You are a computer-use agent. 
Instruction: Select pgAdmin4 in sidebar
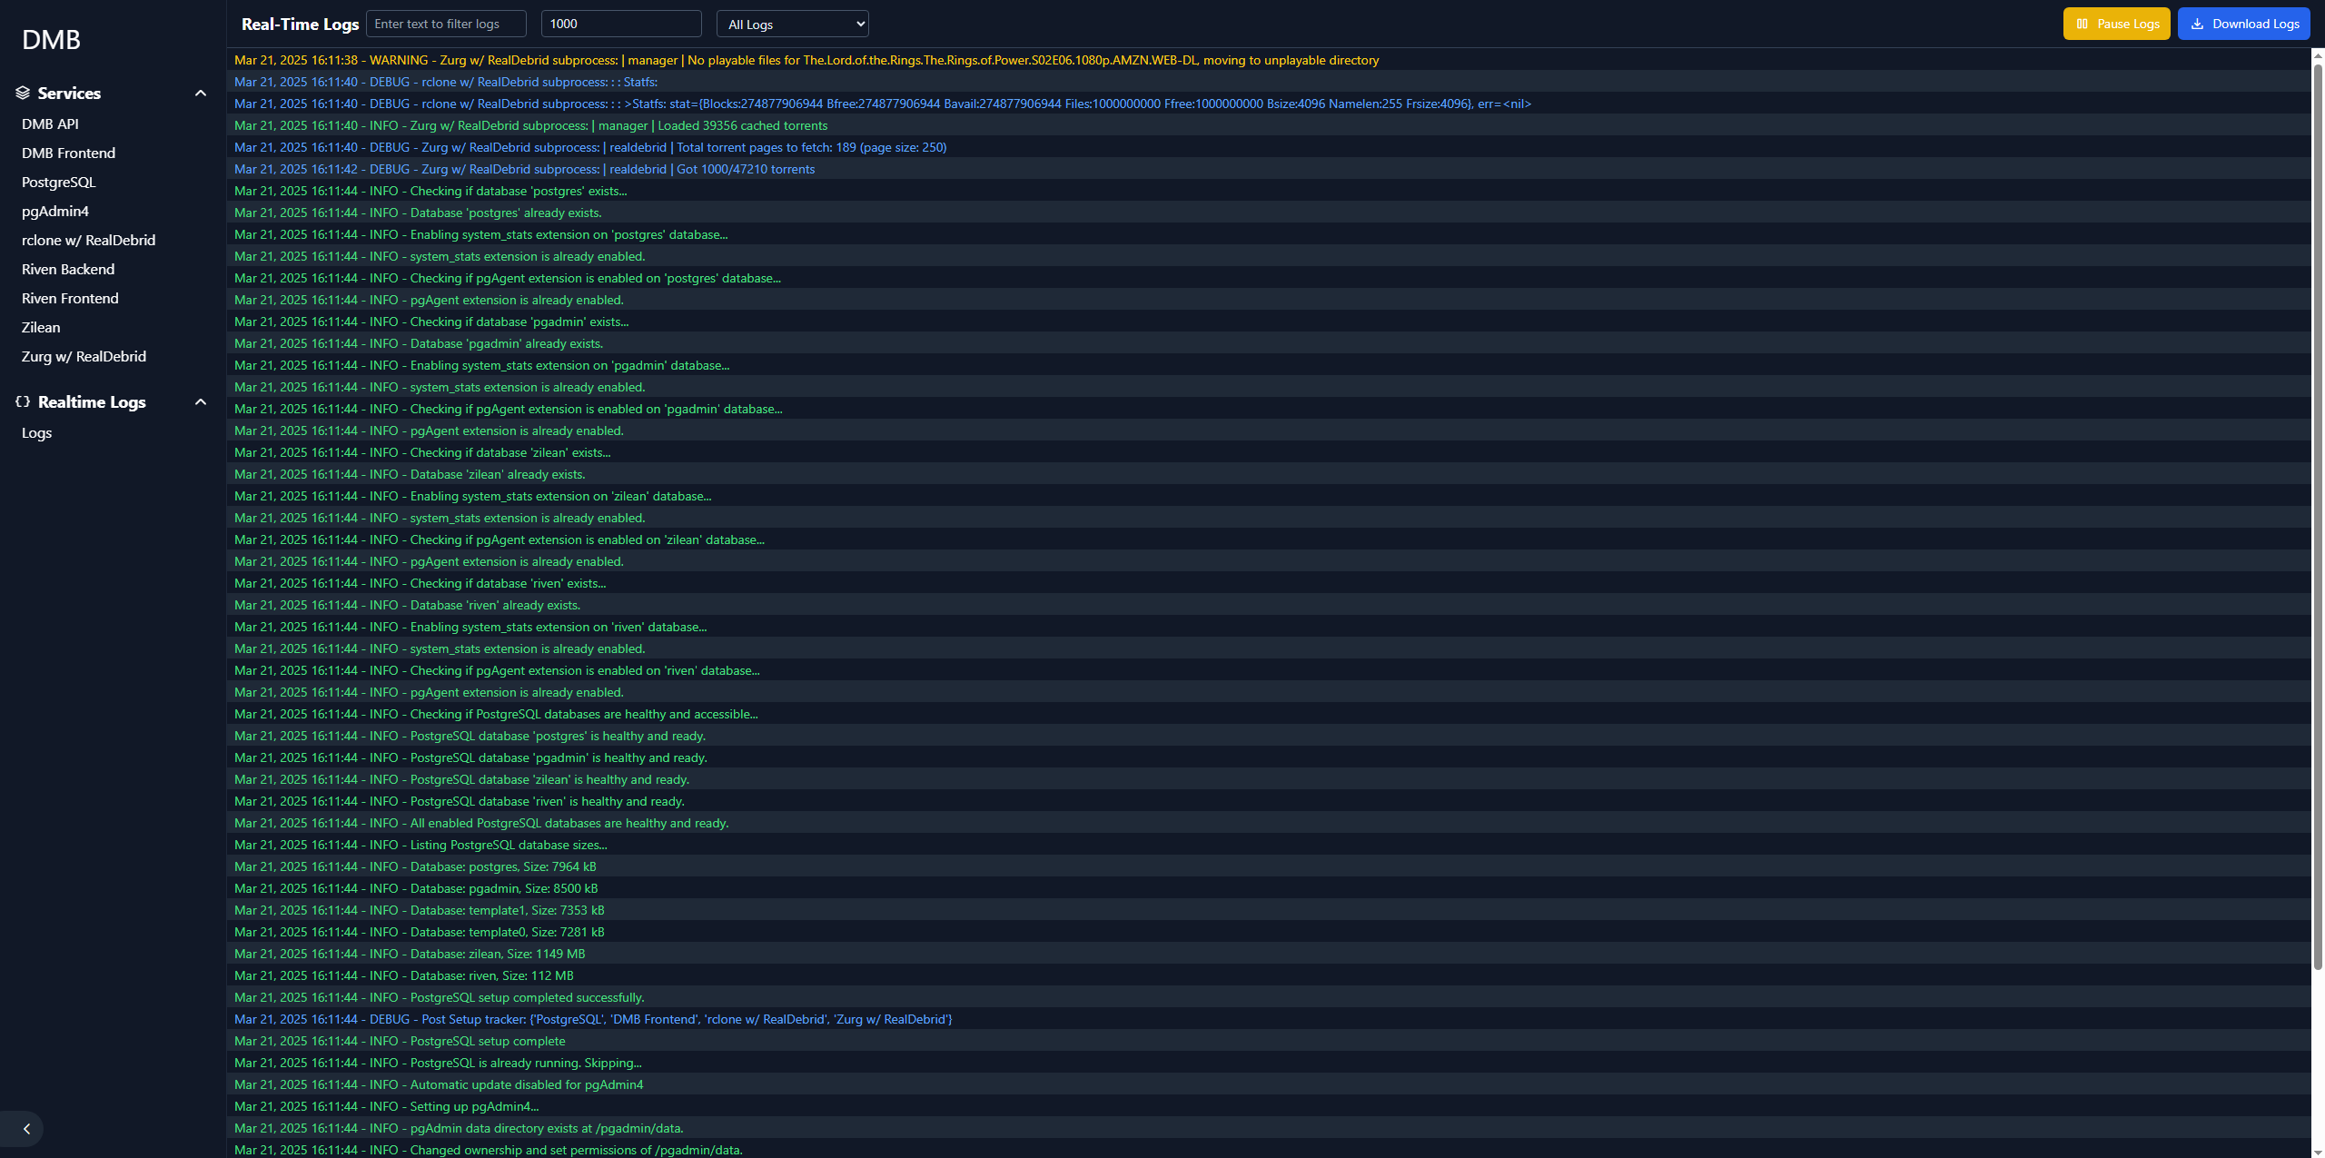[55, 211]
